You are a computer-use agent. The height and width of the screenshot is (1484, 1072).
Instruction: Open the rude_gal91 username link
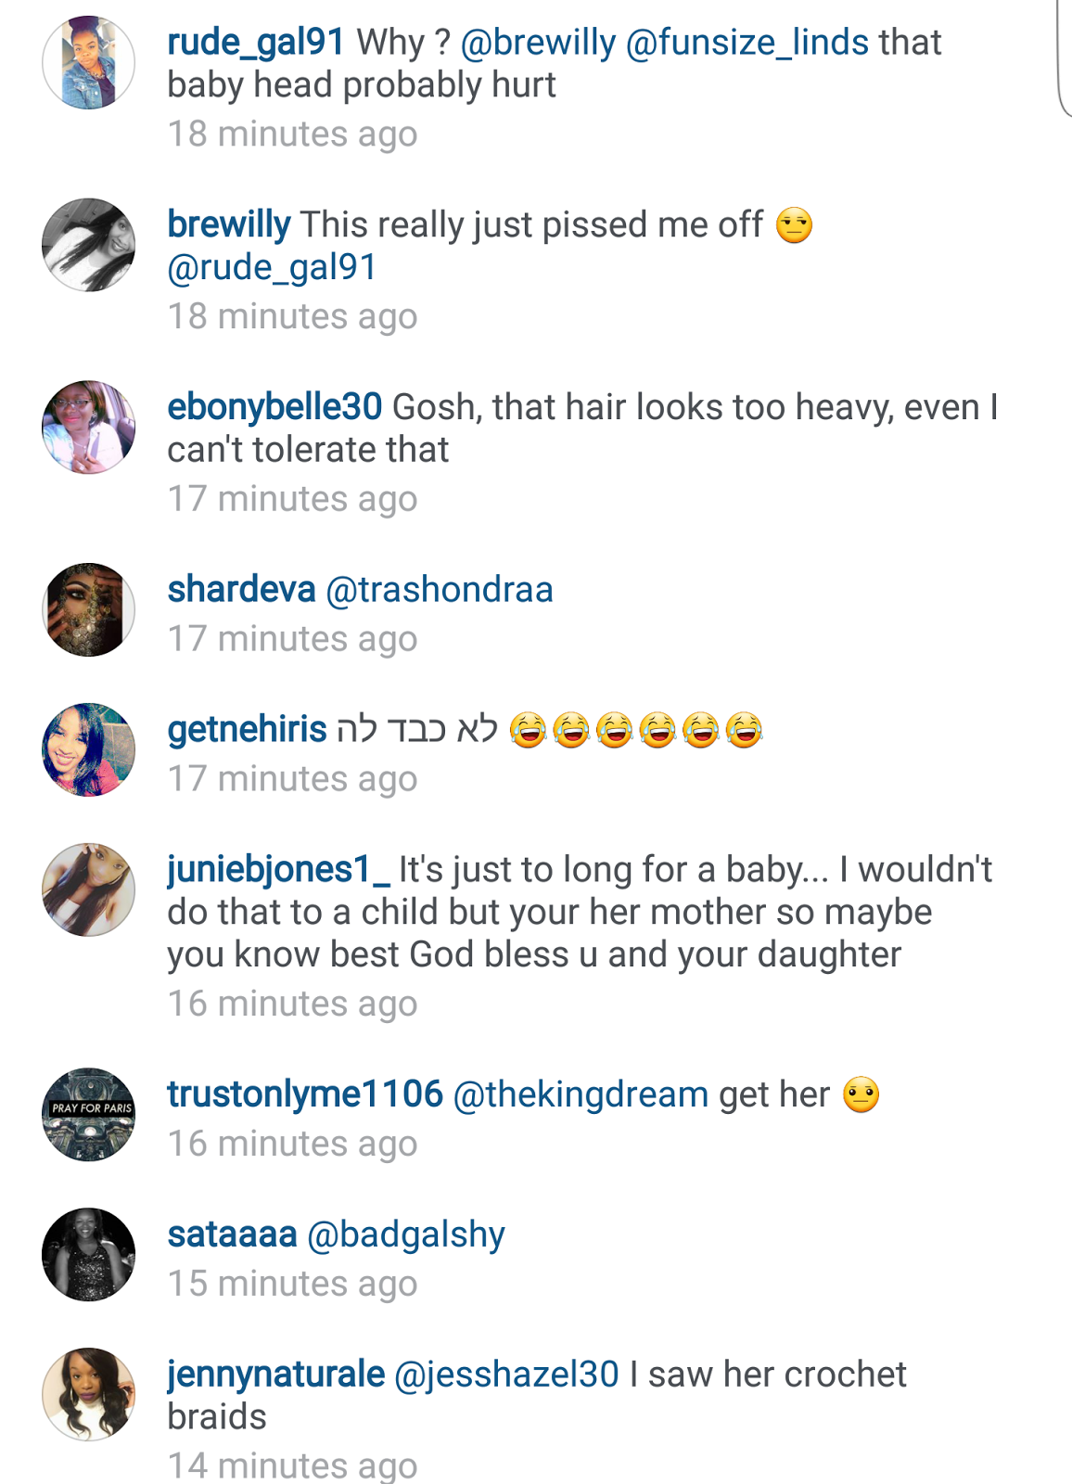[x=256, y=43]
